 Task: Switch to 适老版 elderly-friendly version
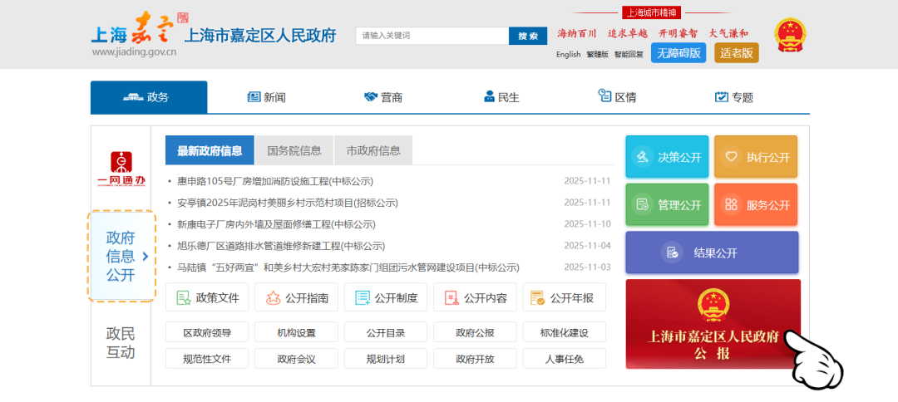(x=737, y=53)
